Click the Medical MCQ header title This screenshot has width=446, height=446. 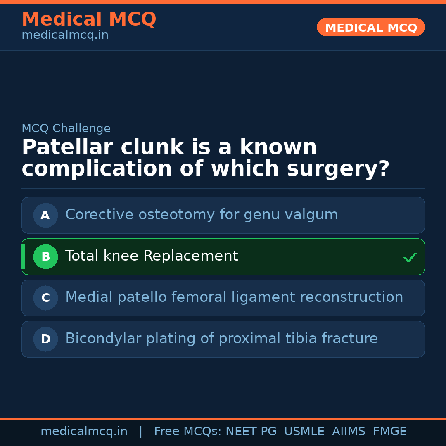[89, 19]
